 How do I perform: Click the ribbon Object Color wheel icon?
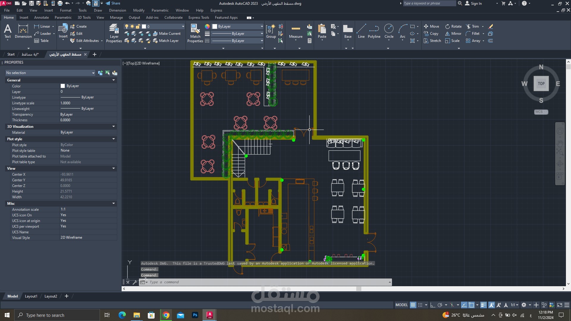[207, 26]
